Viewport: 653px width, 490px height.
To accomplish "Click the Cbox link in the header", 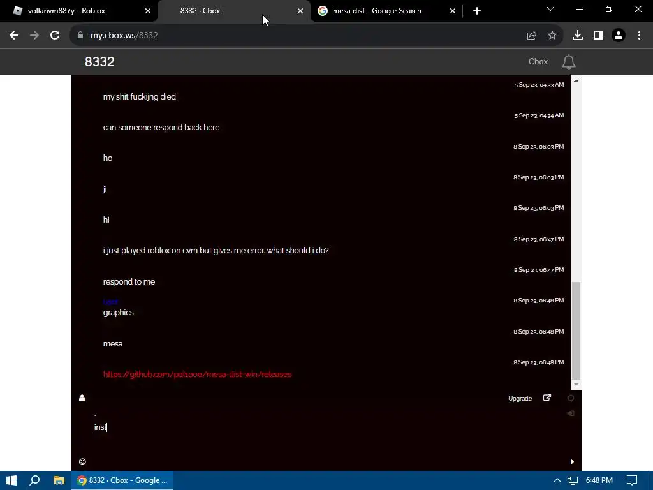I will [538, 62].
